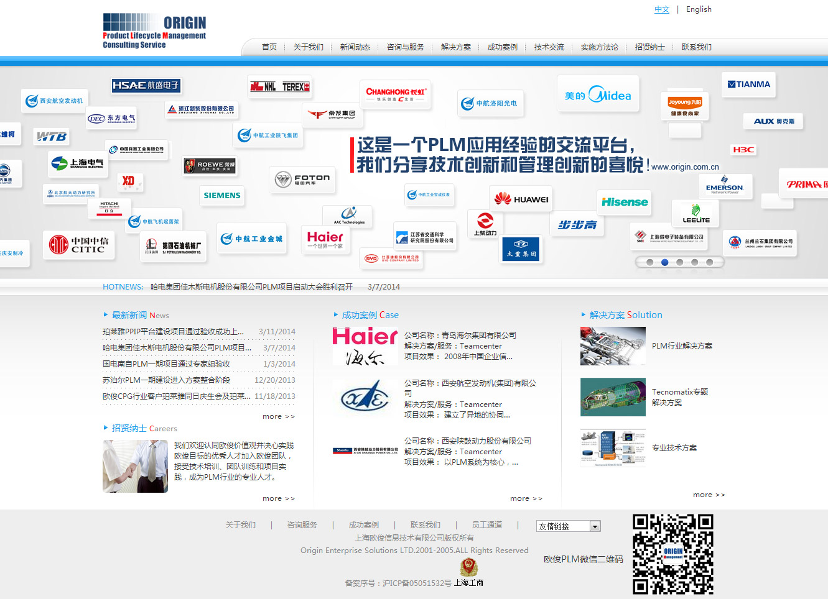Open the 成功案例 navigation item
Viewport: 828px width, 599px height.
(x=503, y=47)
